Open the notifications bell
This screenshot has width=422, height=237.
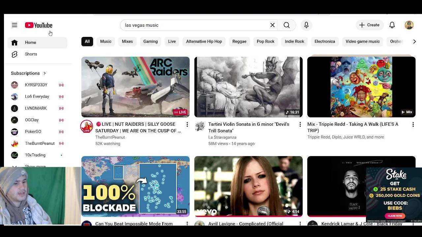click(x=392, y=25)
